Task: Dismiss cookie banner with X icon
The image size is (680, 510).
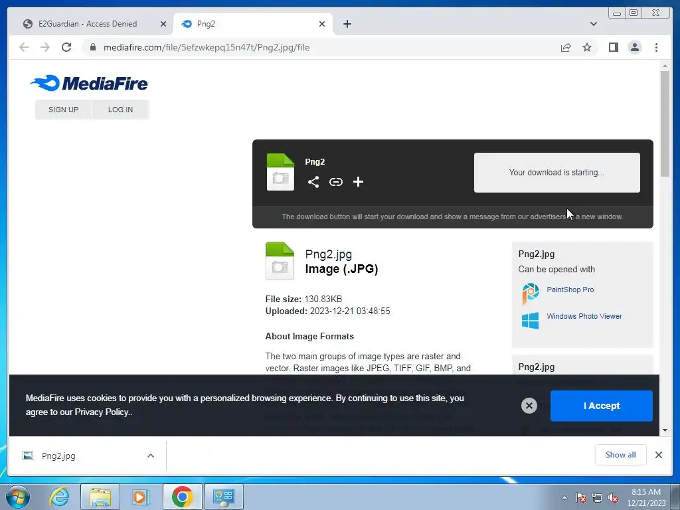Action: coord(529,406)
